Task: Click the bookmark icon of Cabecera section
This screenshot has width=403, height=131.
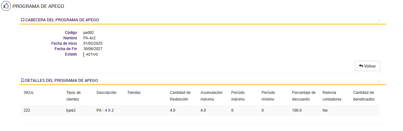Action: tap(23, 20)
